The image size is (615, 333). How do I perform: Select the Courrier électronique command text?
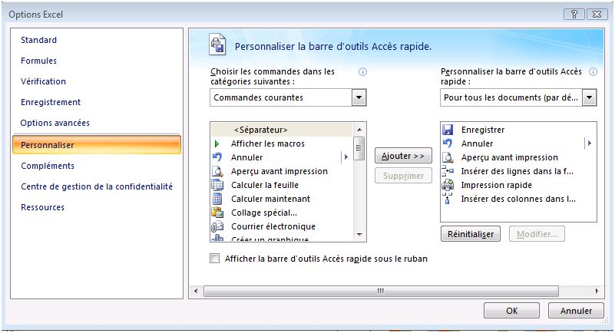(273, 226)
